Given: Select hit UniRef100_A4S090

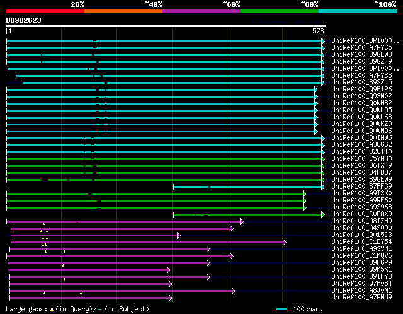Looking at the screenshot, I should coord(361,228).
